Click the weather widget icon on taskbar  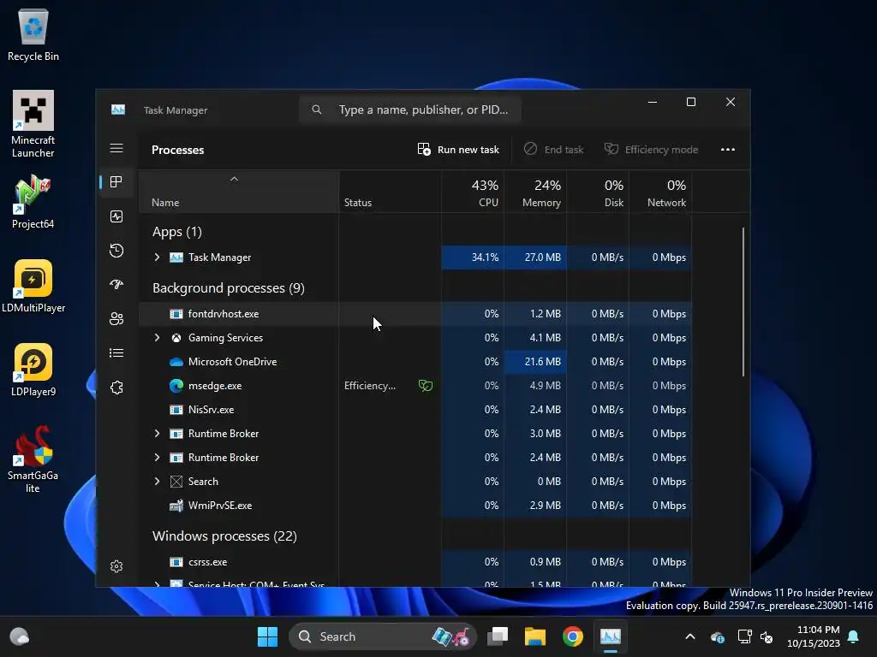[20, 636]
